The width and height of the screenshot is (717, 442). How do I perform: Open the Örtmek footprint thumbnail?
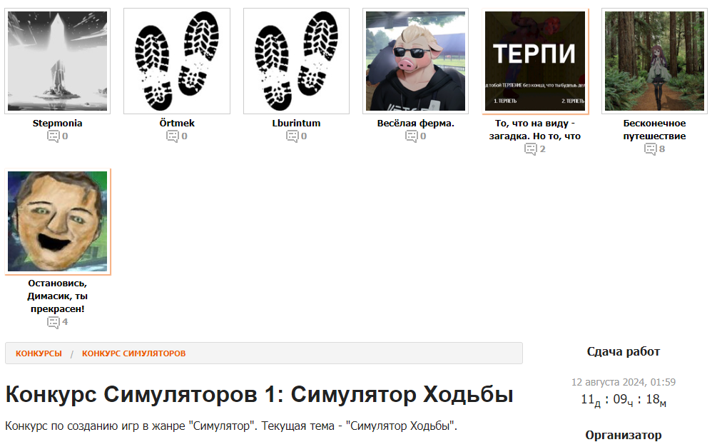coord(177,61)
